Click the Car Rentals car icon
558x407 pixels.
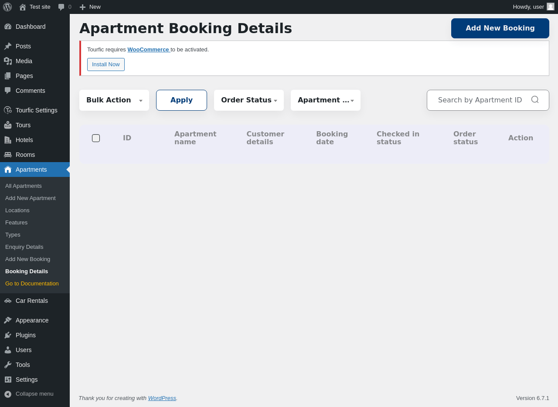pyautogui.click(x=8, y=301)
